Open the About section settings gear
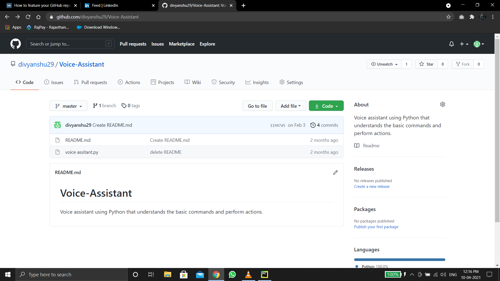500x281 pixels. pos(443,104)
